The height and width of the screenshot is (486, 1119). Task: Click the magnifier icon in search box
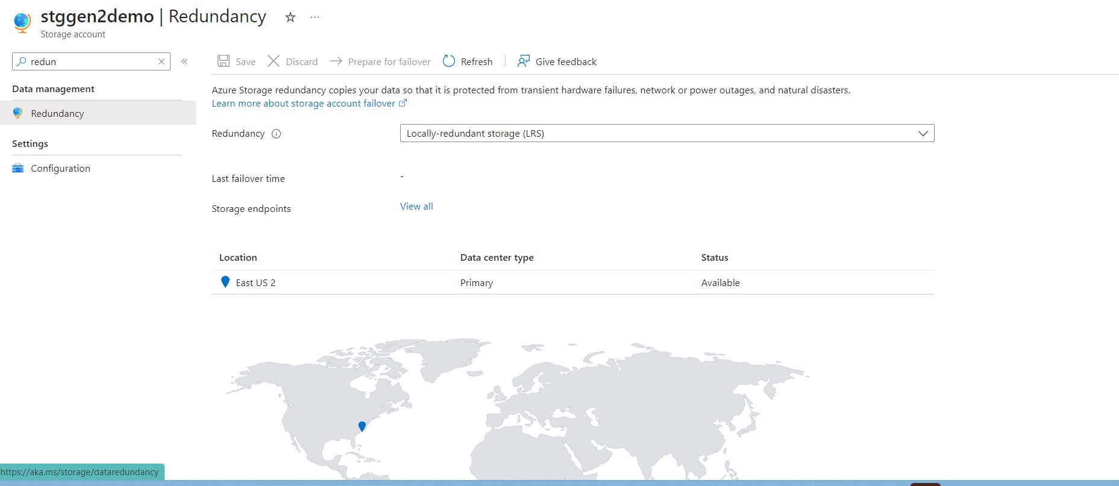click(22, 61)
